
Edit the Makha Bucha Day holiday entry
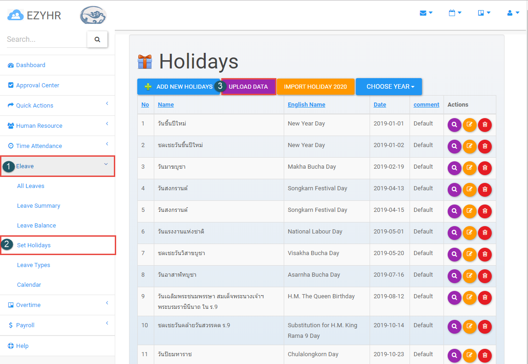point(470,168)
